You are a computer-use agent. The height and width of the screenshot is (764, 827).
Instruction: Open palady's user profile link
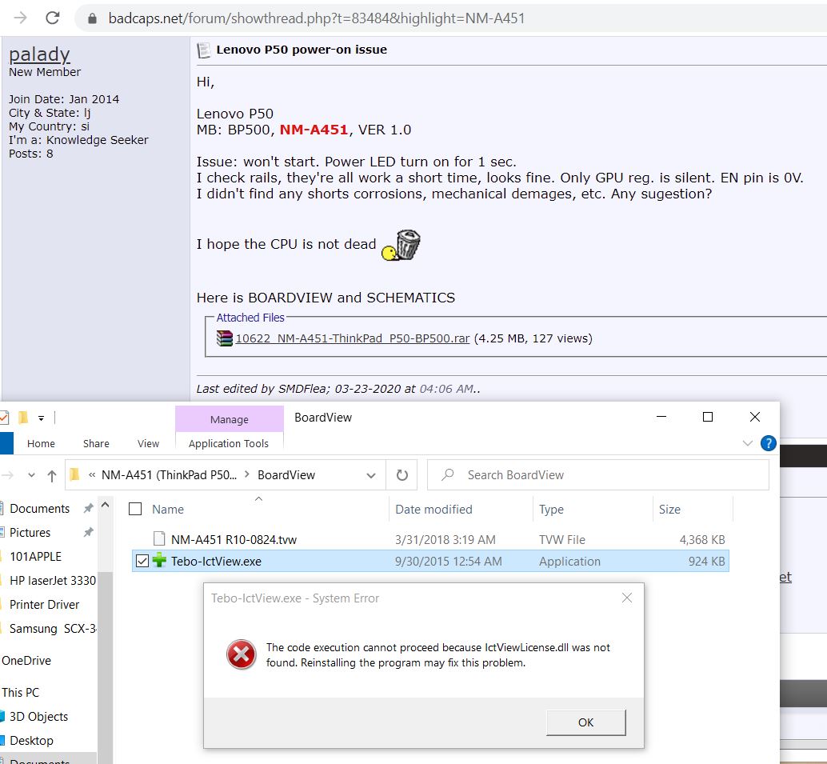(39, 54)
